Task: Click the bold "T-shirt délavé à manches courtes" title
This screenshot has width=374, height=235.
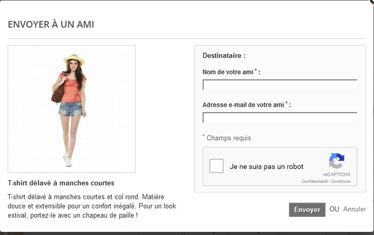Action: 61,183
